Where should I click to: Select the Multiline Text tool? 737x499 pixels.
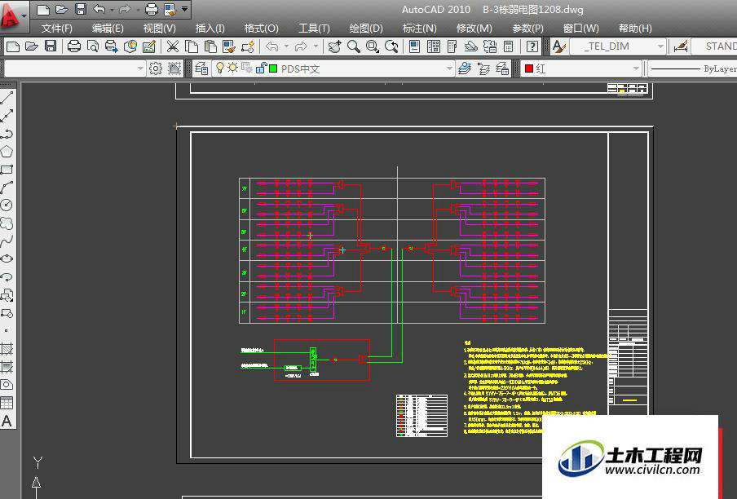click(x=7, y=421)
